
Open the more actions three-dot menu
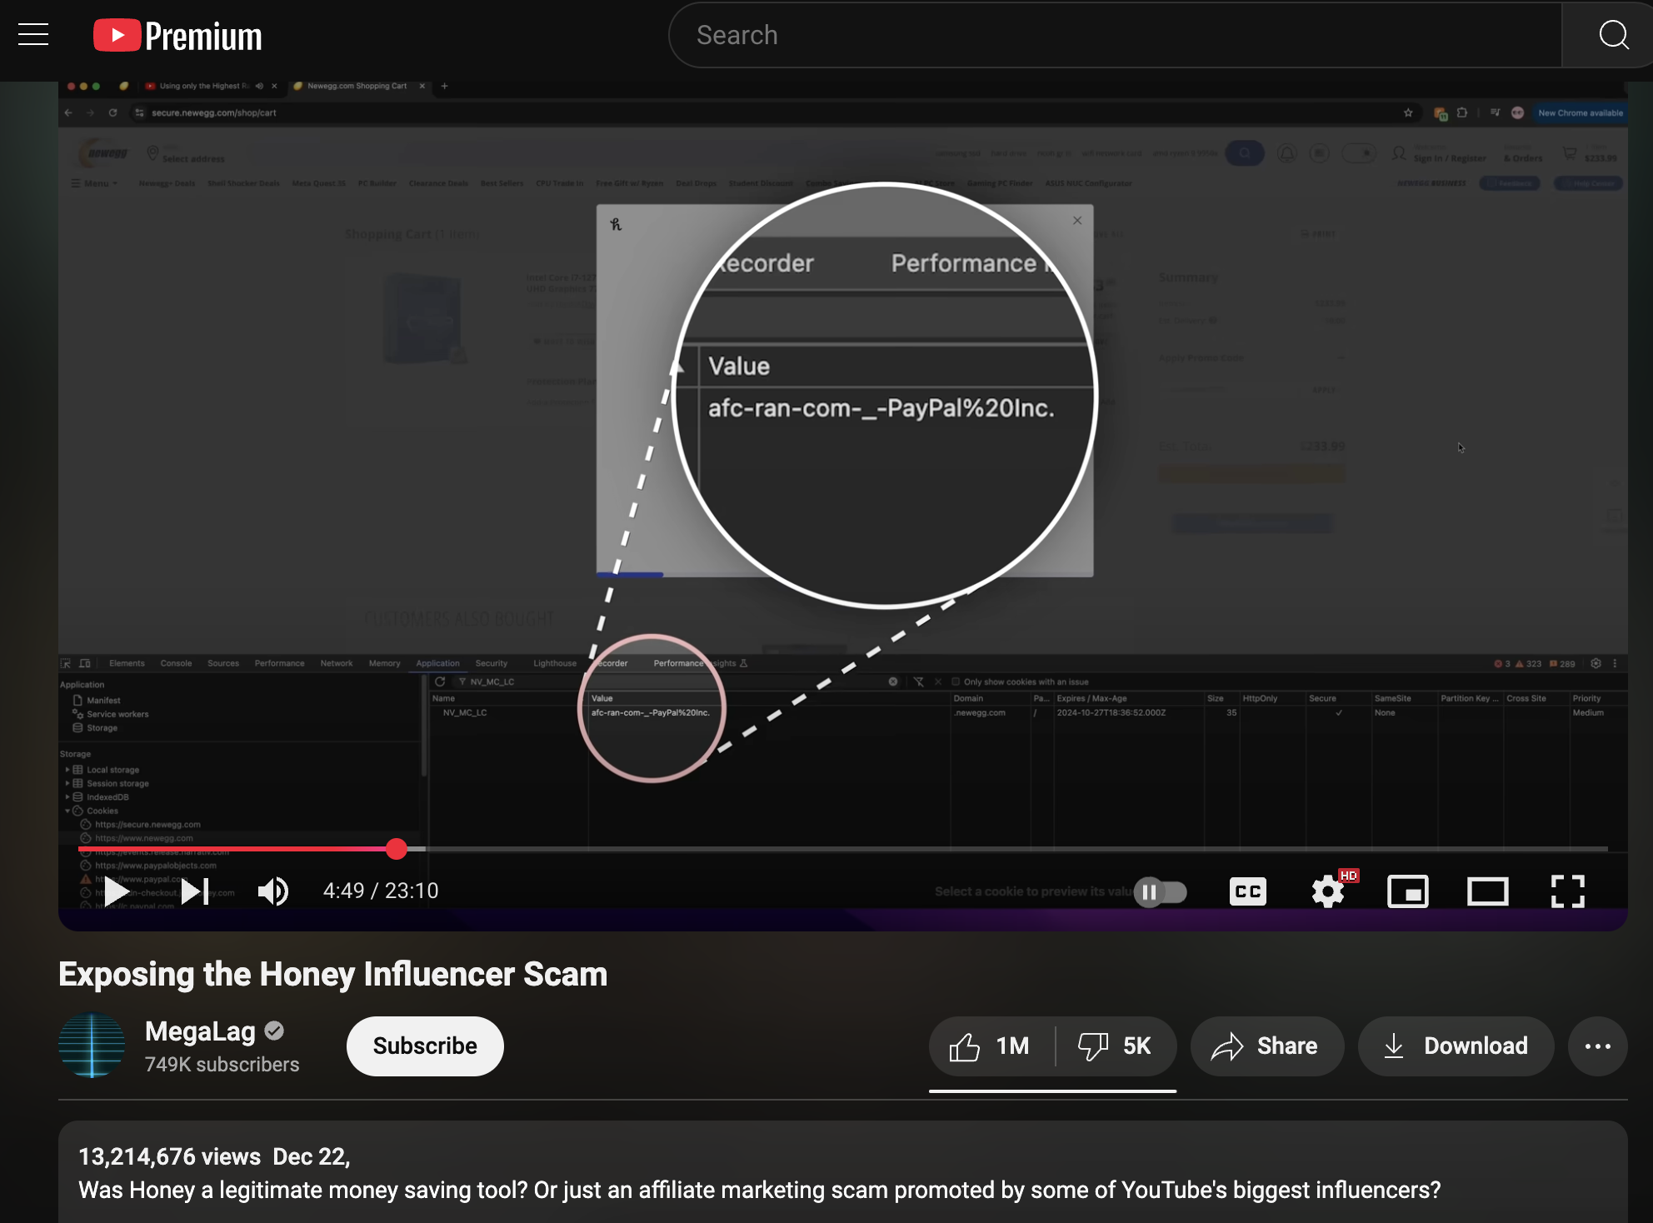tap(1597, 1046)
